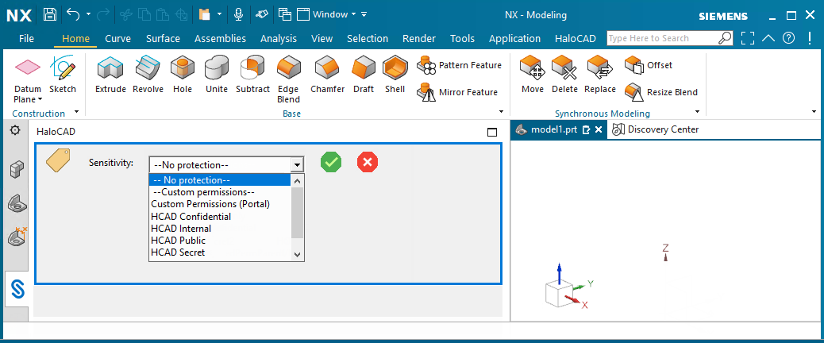Click the Revolve tool icon
Screen dimensions: 824x343
pyautogui.click(x=148, y=76)
